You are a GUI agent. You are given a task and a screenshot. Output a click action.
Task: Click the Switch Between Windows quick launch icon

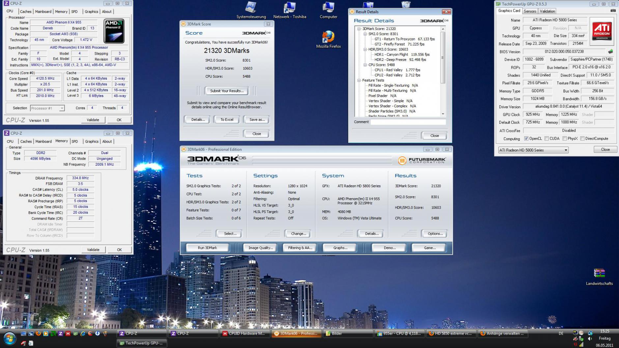point(31,334)
